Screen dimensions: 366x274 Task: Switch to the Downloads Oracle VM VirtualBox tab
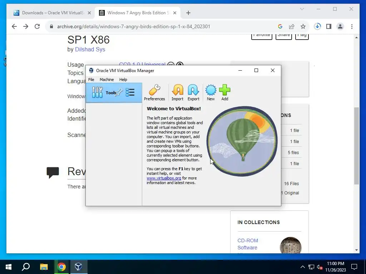click(x=49, y=13)
